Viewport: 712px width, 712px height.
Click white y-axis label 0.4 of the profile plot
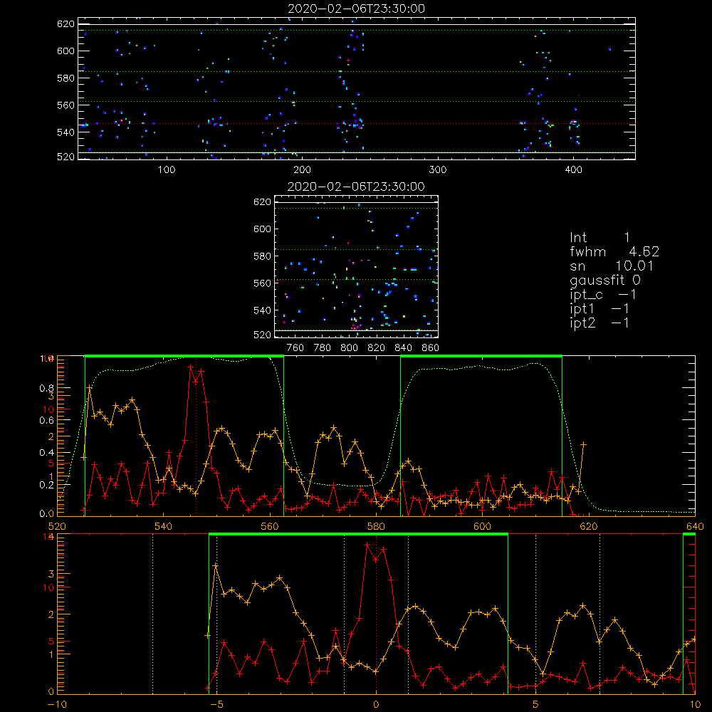[x=47, y=453]
